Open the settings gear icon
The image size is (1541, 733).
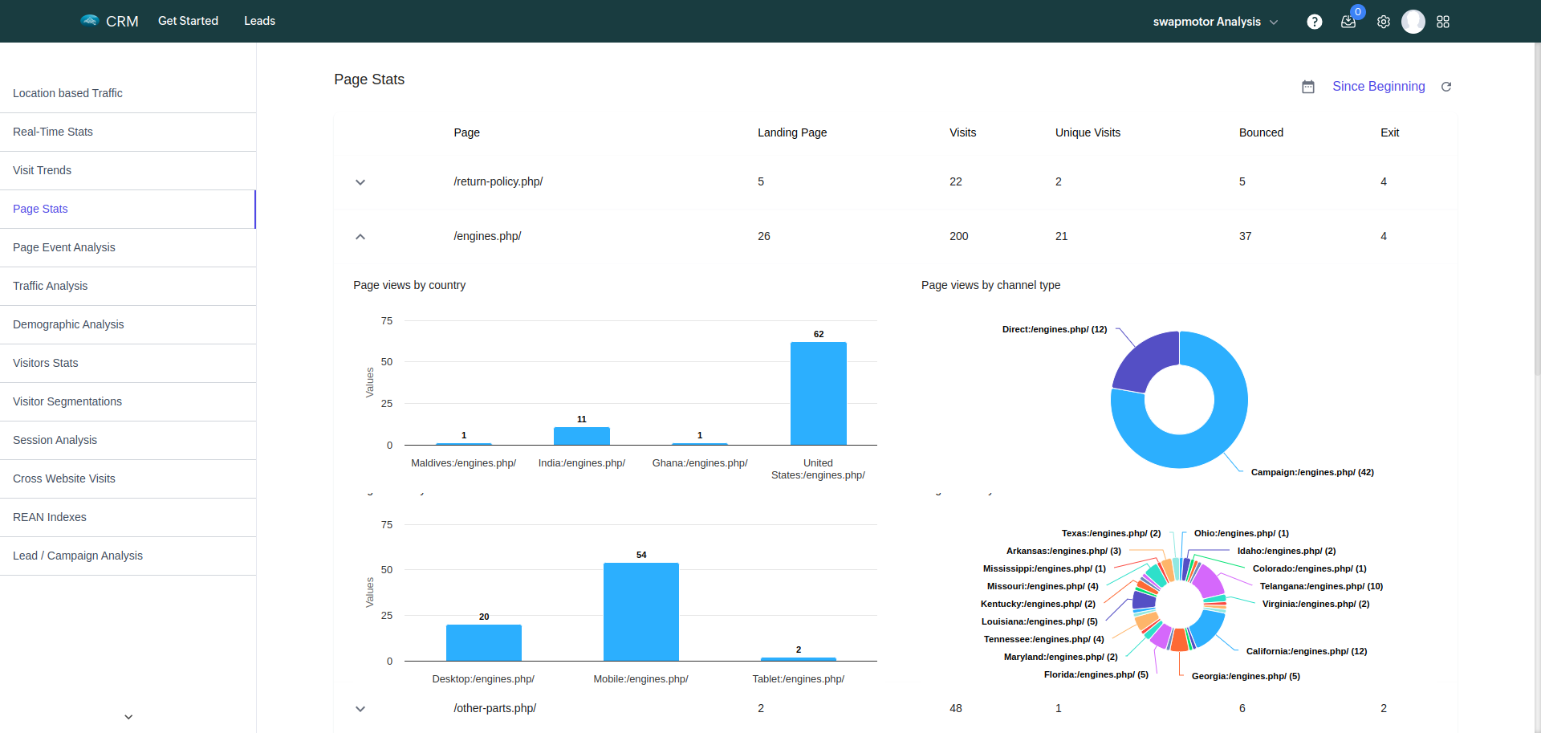(x=1384, y=22)
